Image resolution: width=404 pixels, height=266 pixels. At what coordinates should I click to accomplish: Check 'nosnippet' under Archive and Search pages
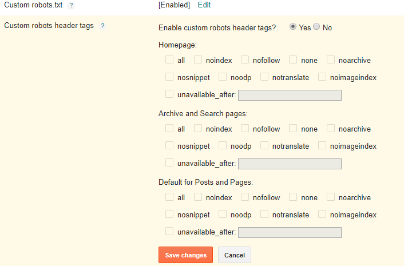pyautogui.click(x=169, y=145)
